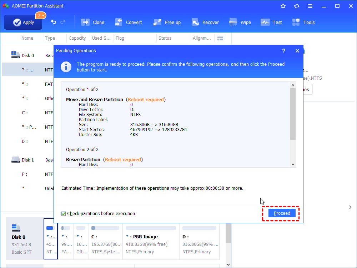This screenshot has height=268, width=357.
Task: Toggle Check partitions before execution checkbox
Action: coord(64,214)
